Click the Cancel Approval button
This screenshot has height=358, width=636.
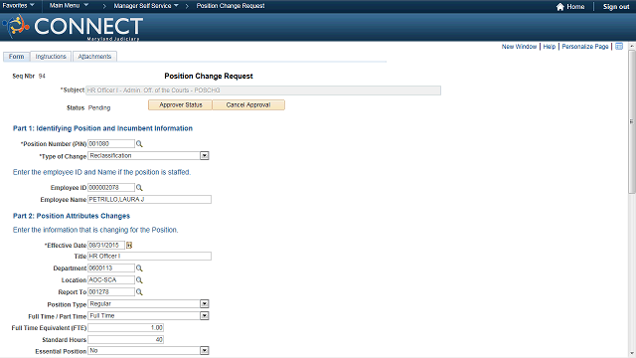click(x=248, y=105)
